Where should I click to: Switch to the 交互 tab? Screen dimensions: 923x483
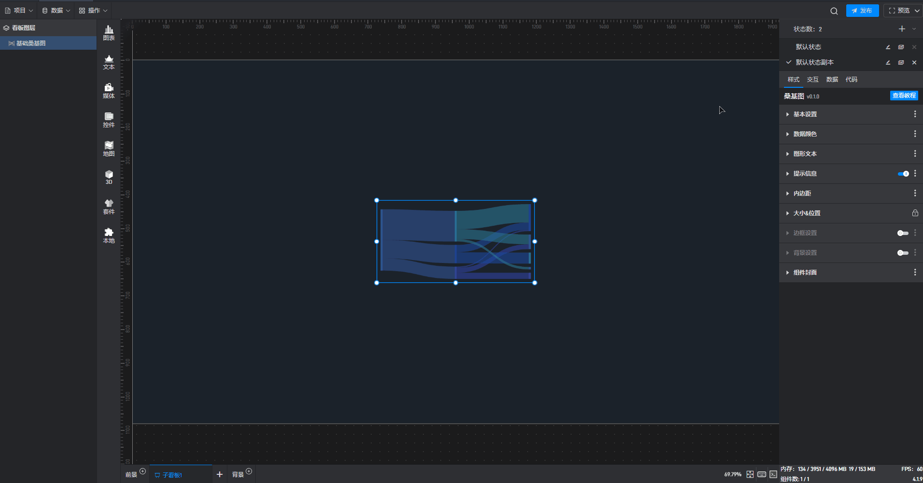[x=812, y=80]
